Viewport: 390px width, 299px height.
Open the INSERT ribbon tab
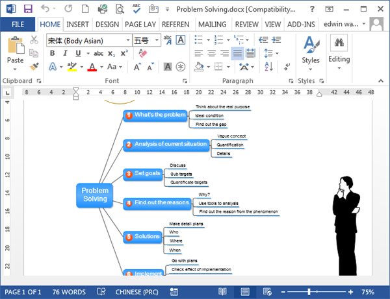pyautogui.click(x=77, y=24)
